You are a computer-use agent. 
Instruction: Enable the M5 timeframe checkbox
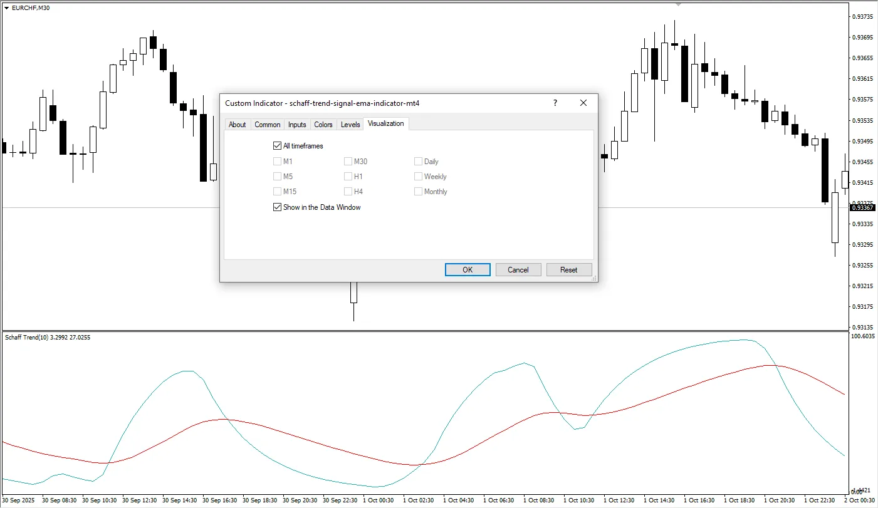[x=278, y=176]
